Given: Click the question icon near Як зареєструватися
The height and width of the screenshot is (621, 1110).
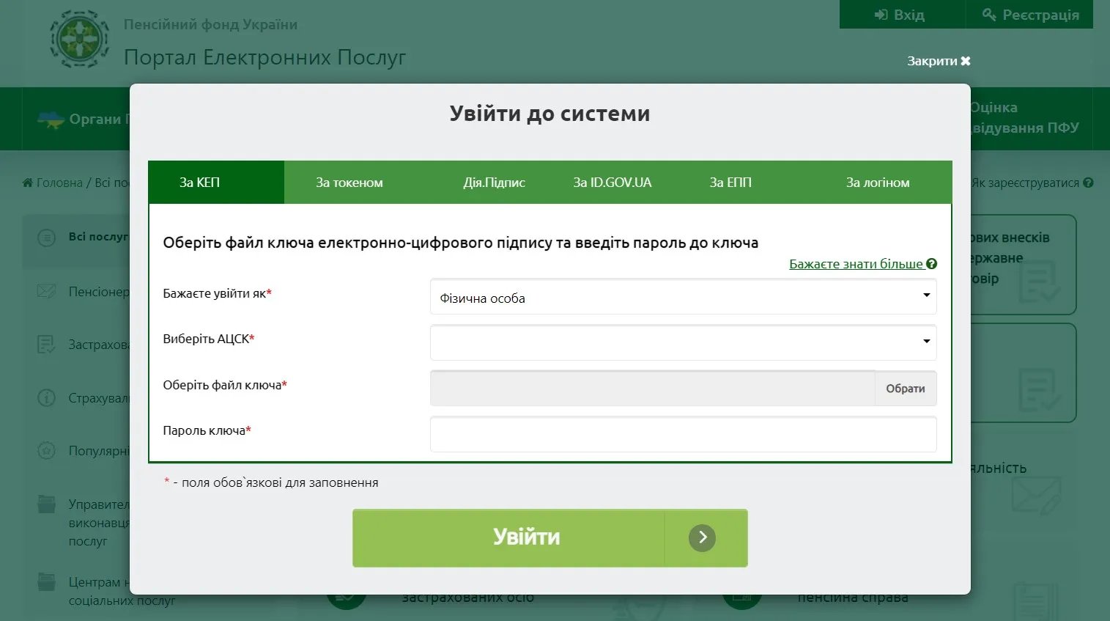Looking at the screenshot, I should tap(1088, 183).
